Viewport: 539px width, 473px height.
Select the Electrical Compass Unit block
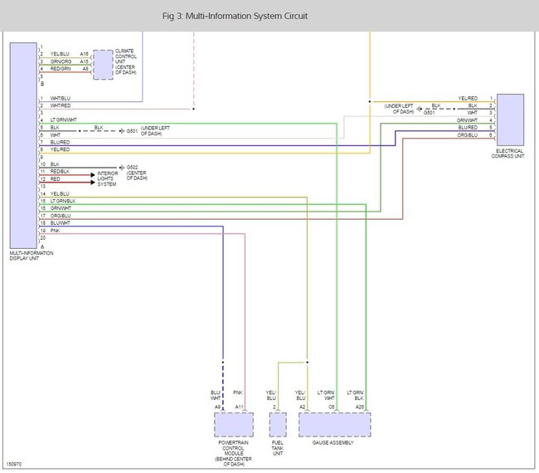(x=510, y=119)
